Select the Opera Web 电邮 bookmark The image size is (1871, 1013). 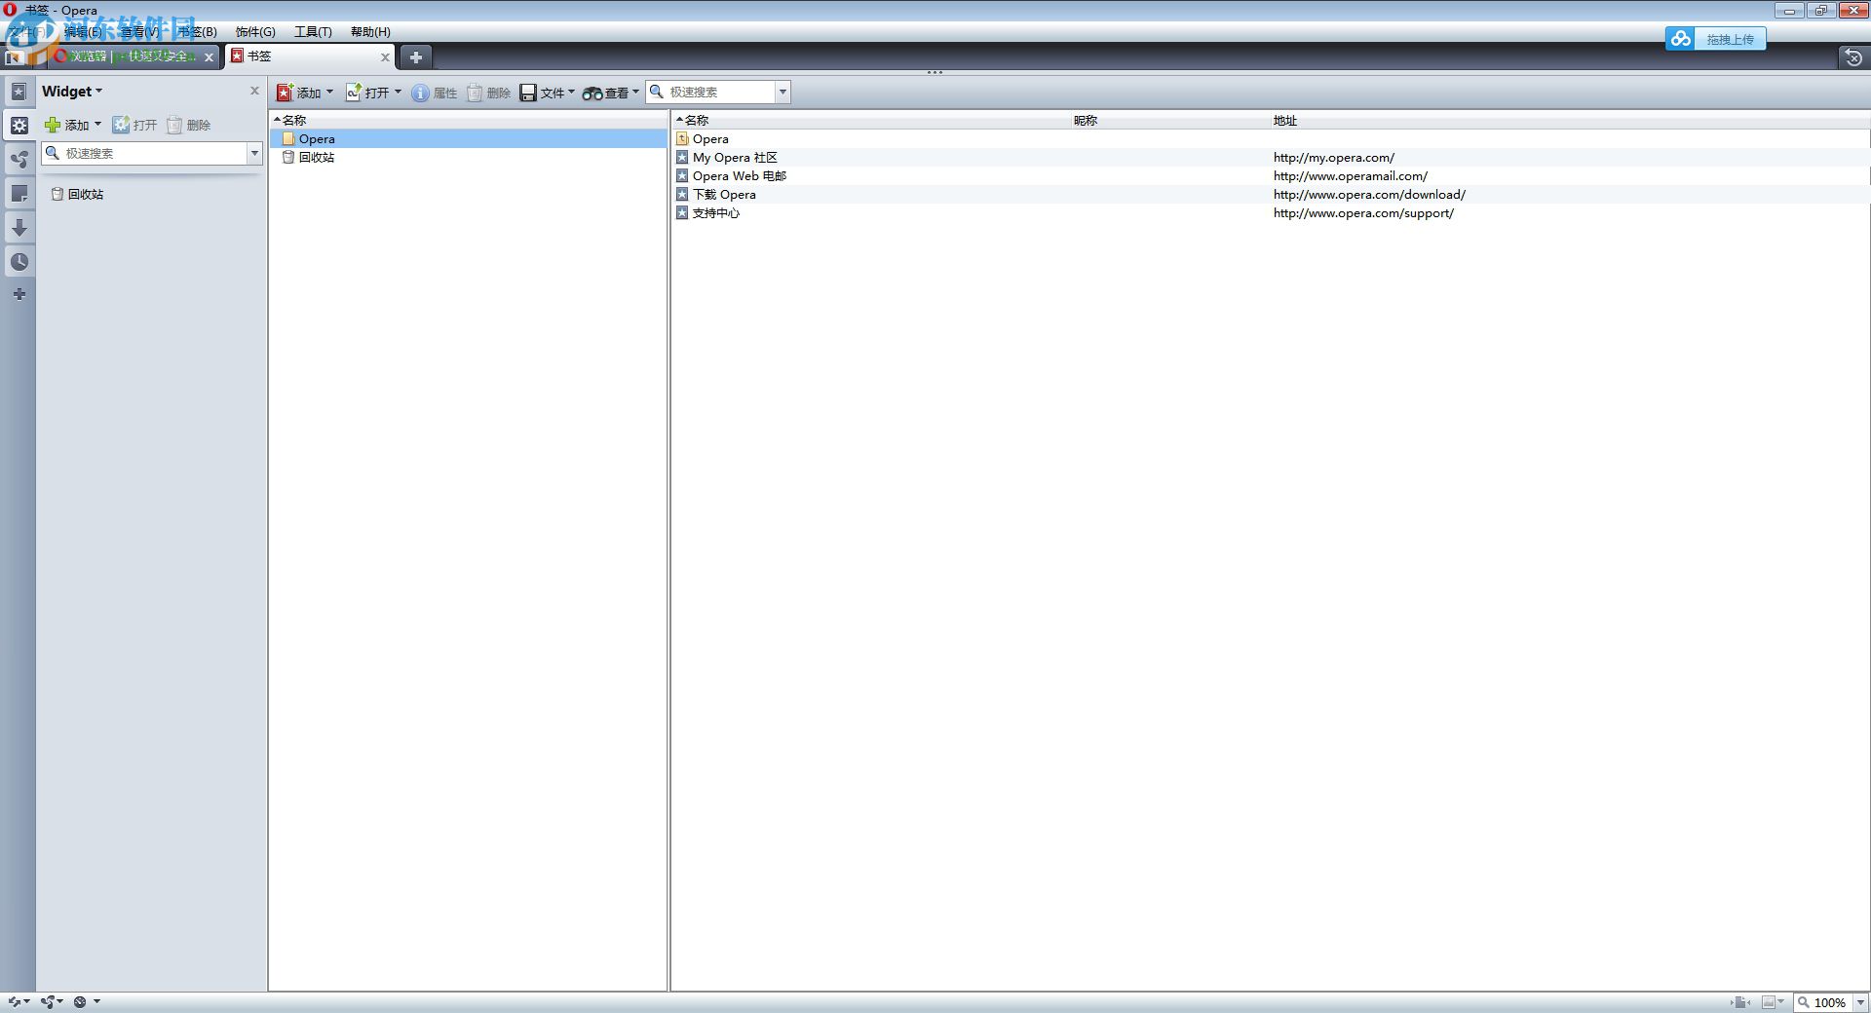click(1271, 176)
